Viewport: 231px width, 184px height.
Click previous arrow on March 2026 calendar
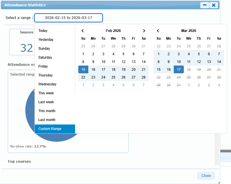(x=158, y=31)
